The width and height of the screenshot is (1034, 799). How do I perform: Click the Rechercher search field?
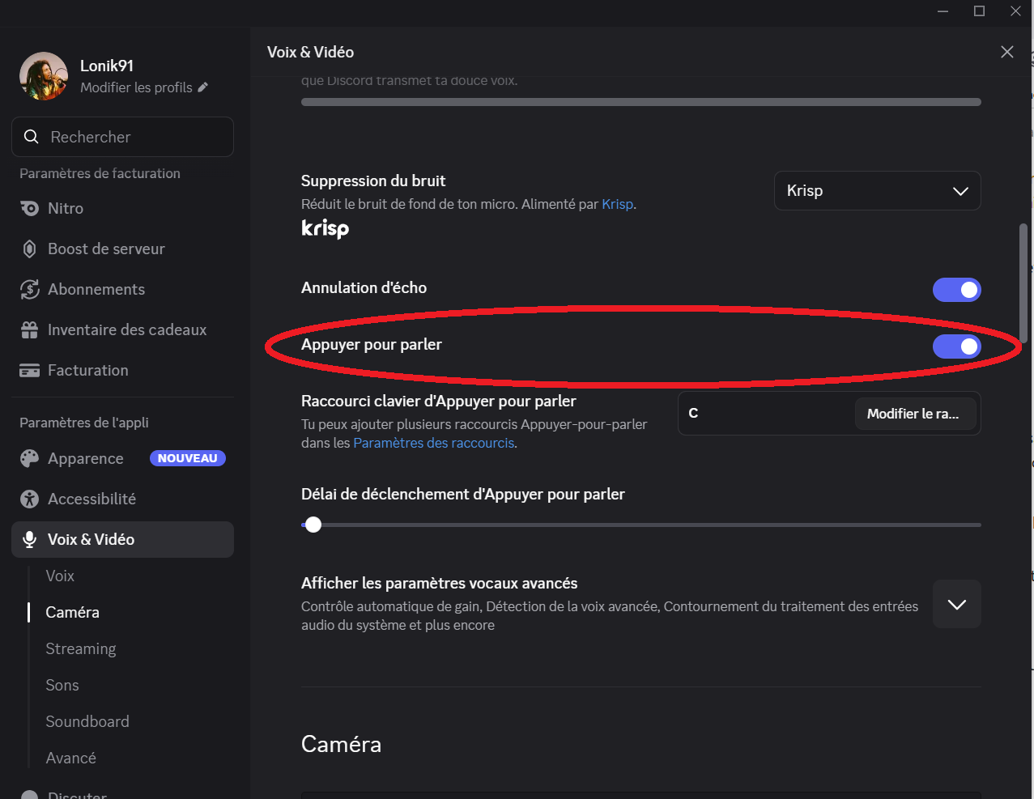(x=122, y=137)
